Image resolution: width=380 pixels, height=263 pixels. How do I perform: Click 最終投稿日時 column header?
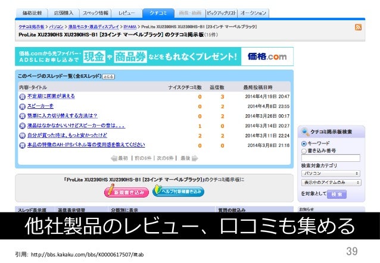coord(258,87)
